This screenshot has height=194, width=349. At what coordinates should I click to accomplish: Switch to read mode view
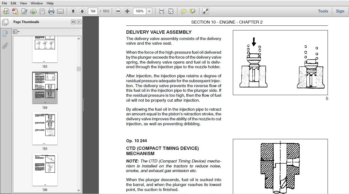click(x=205, y=11)
